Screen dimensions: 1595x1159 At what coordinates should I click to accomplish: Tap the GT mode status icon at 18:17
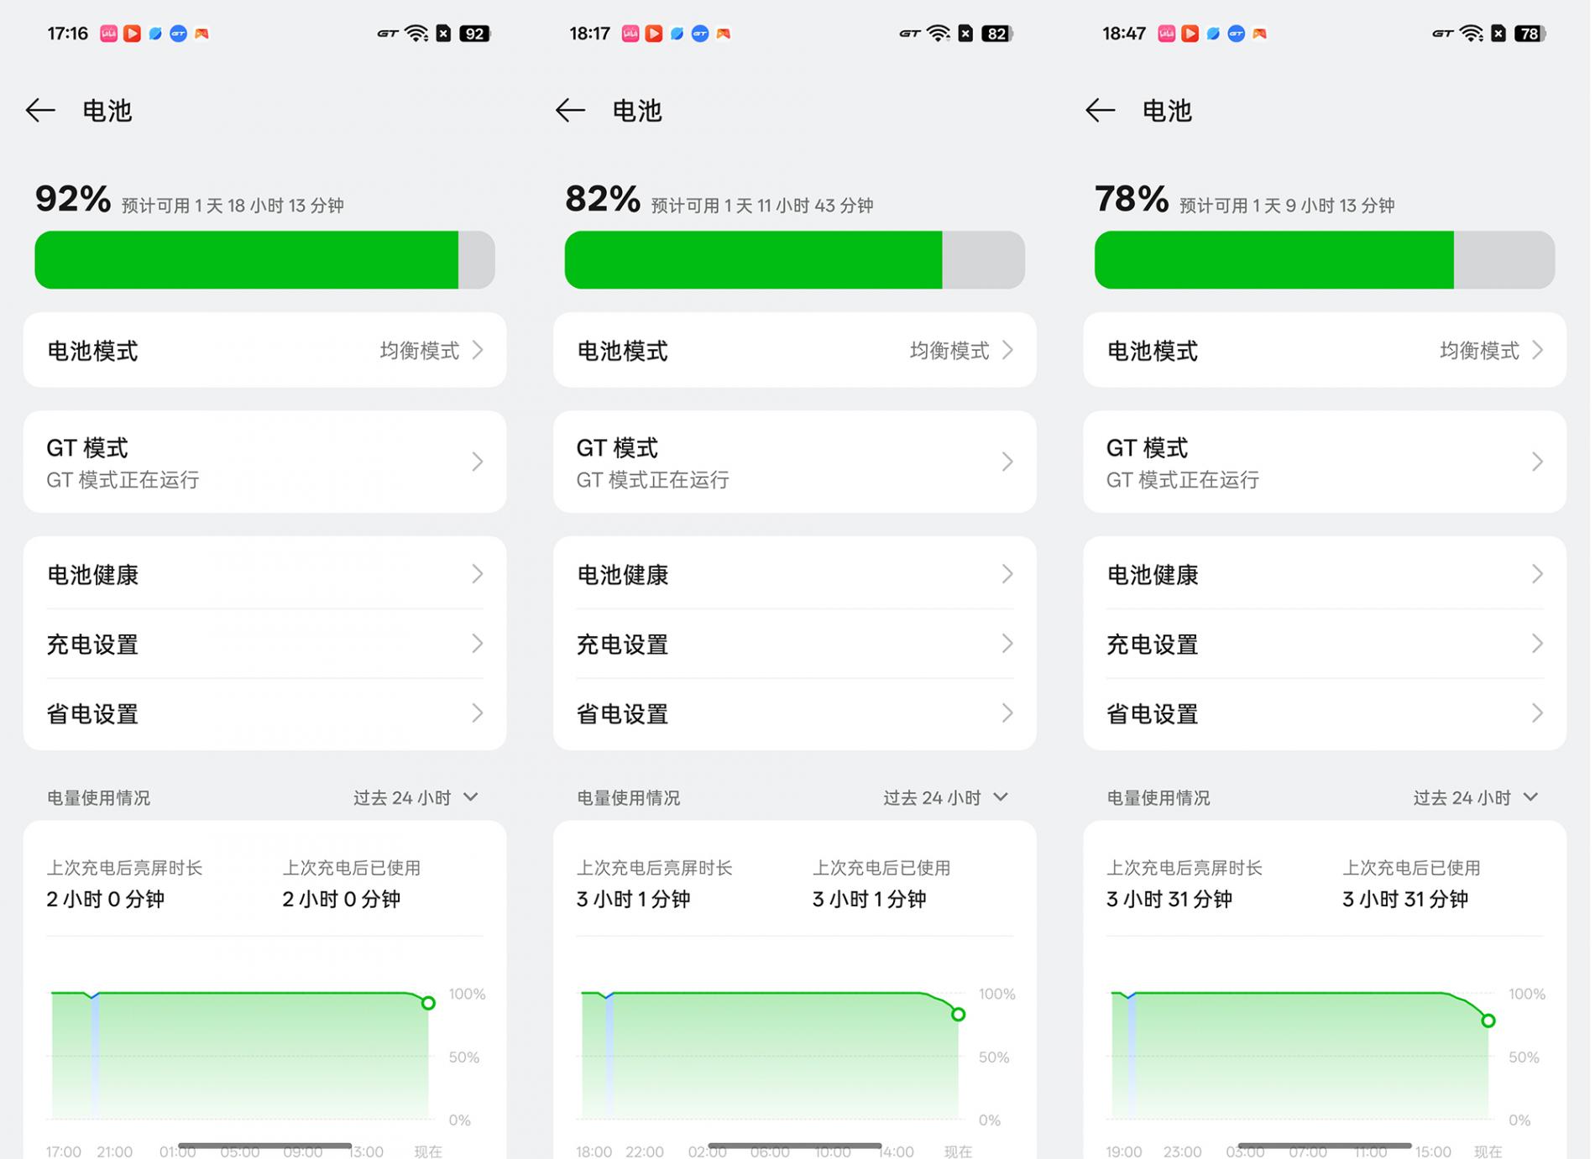pos(909,34)
